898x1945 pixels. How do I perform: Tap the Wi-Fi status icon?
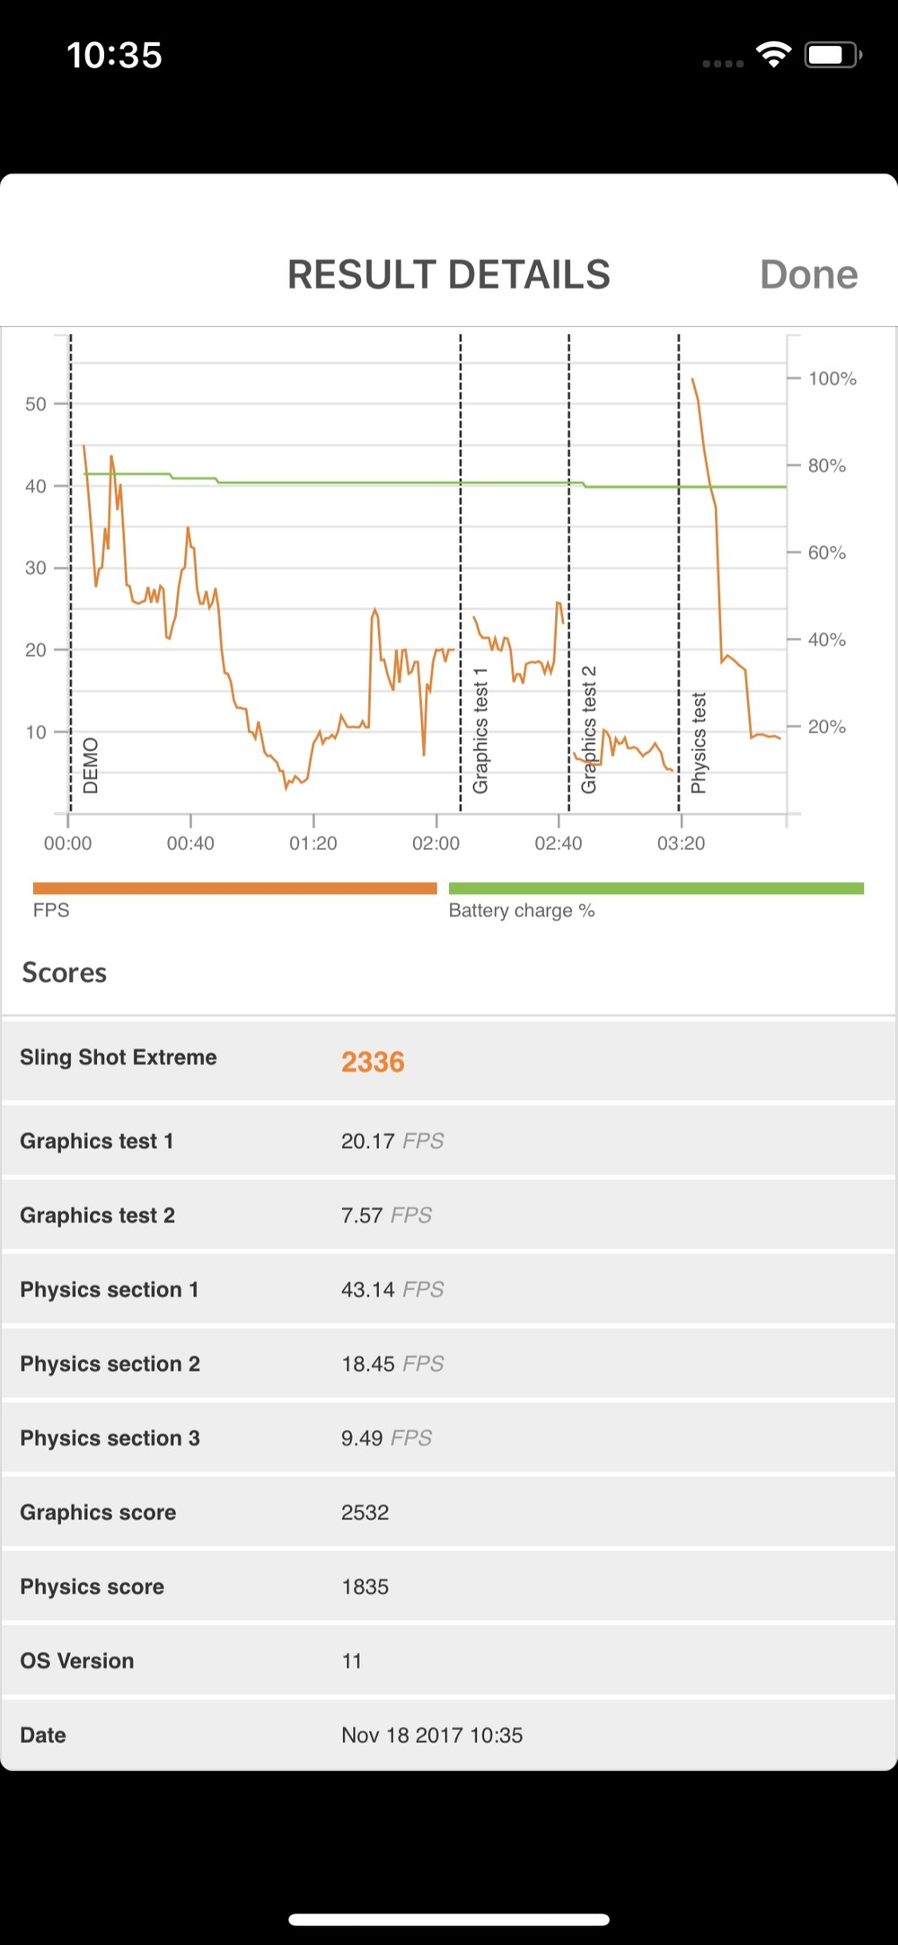tap(773, 55)
